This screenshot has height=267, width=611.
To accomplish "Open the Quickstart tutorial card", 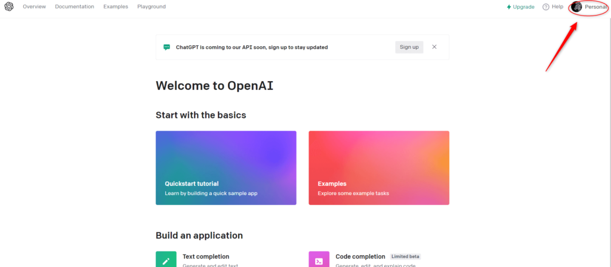I will tap(226, 167).
